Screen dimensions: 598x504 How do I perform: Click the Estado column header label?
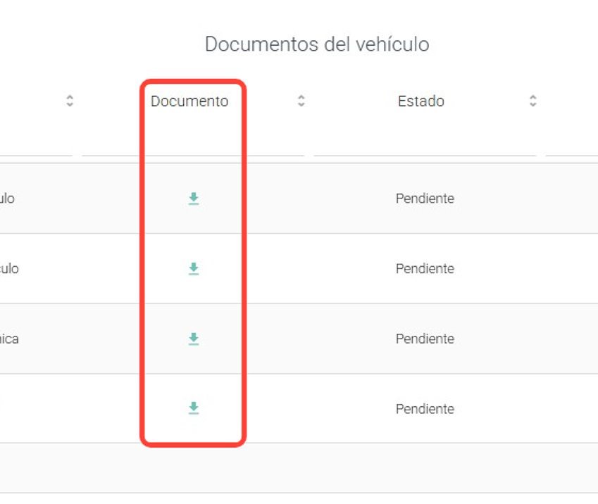[x=421, y=101]
